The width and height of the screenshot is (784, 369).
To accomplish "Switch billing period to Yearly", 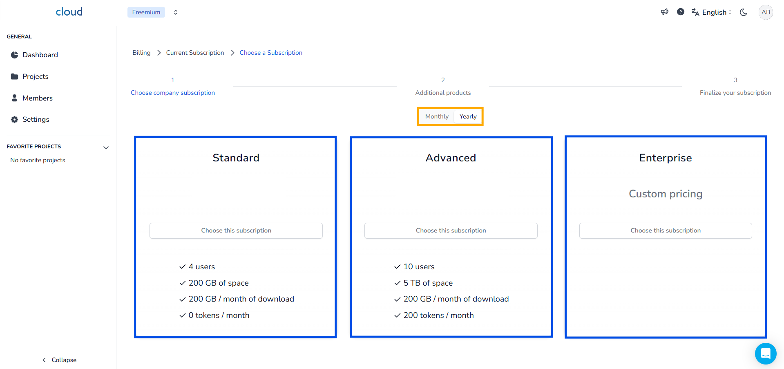I will (468, 116).
